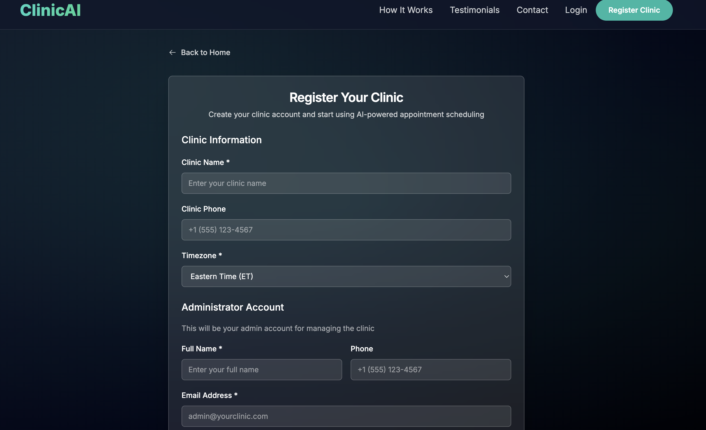
Task: Click the timezone dropdown chevron arrow
Action: (506, 276)
